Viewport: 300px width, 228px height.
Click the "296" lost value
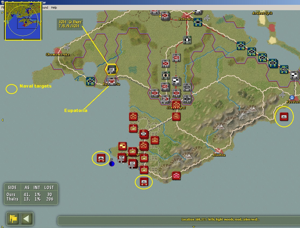click(x=50, y=199)
